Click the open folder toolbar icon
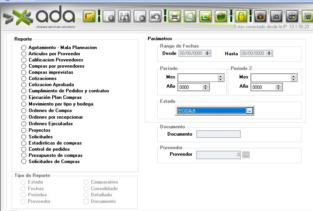The image size is (313, 211). tap(89, 16)
